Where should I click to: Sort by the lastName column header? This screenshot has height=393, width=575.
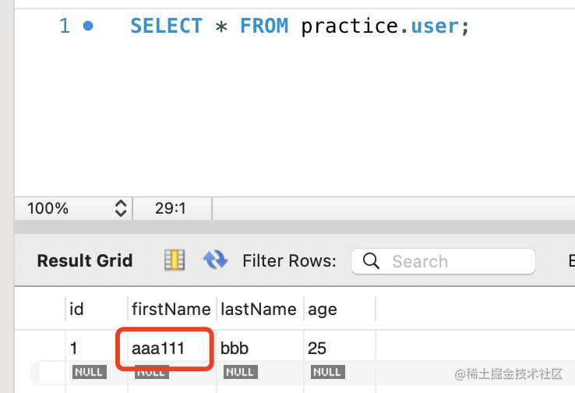(259, 309)
